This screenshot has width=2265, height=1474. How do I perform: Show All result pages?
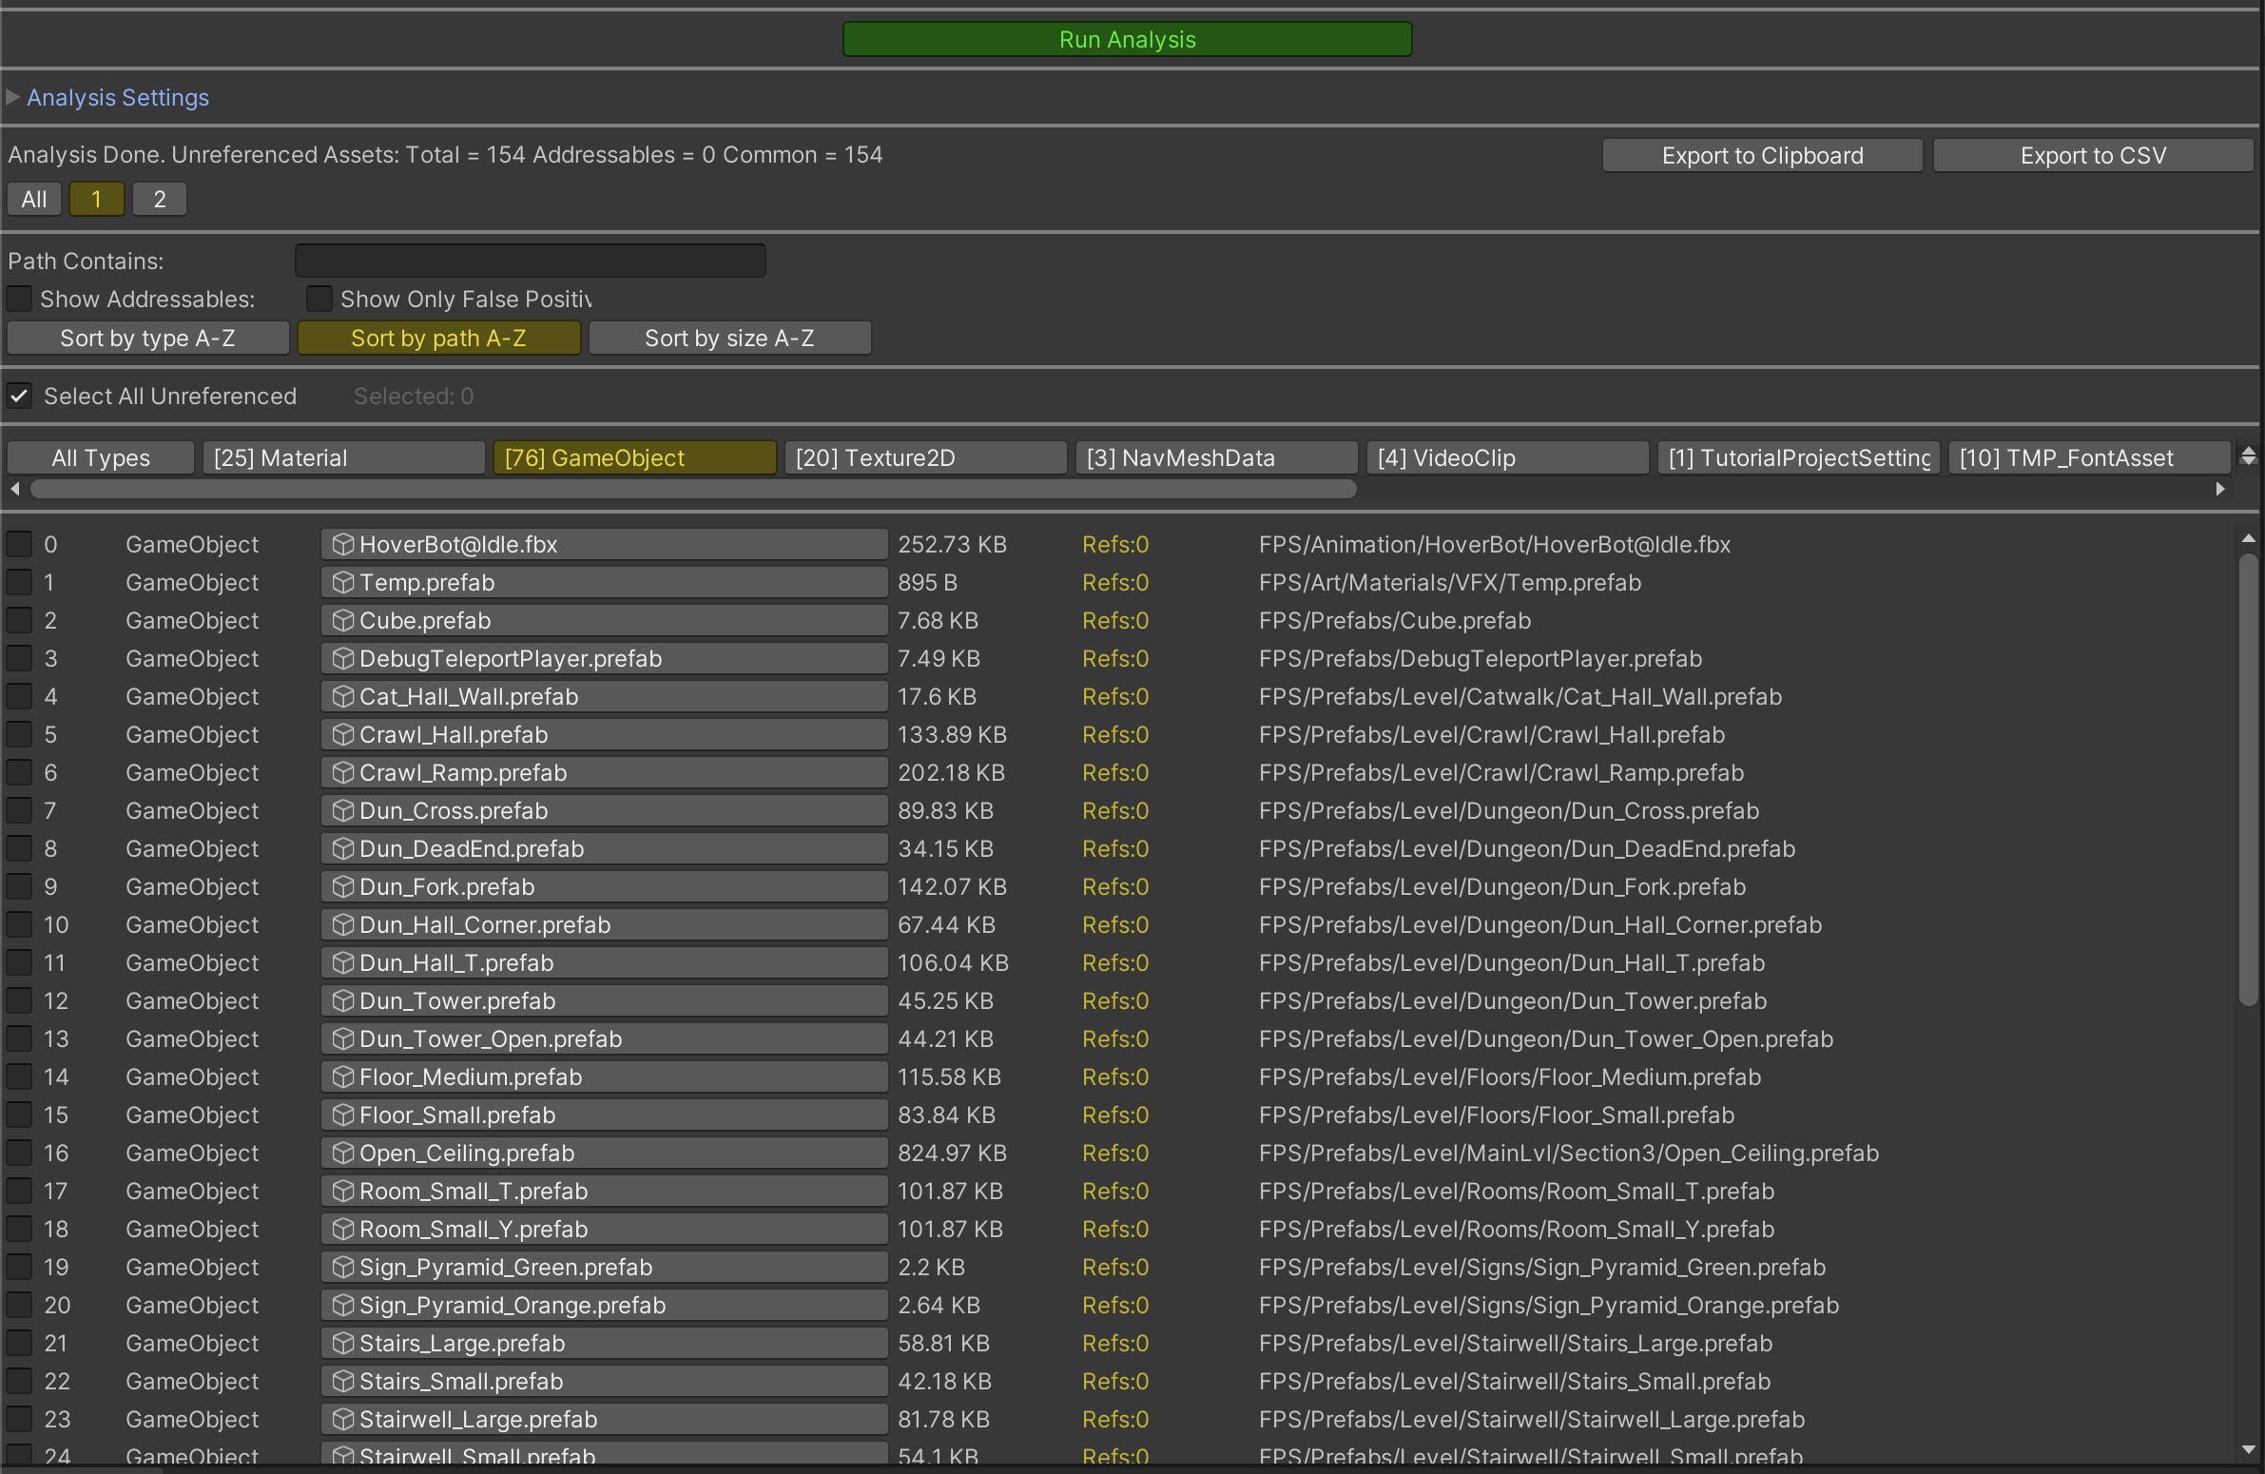[34, 199]
